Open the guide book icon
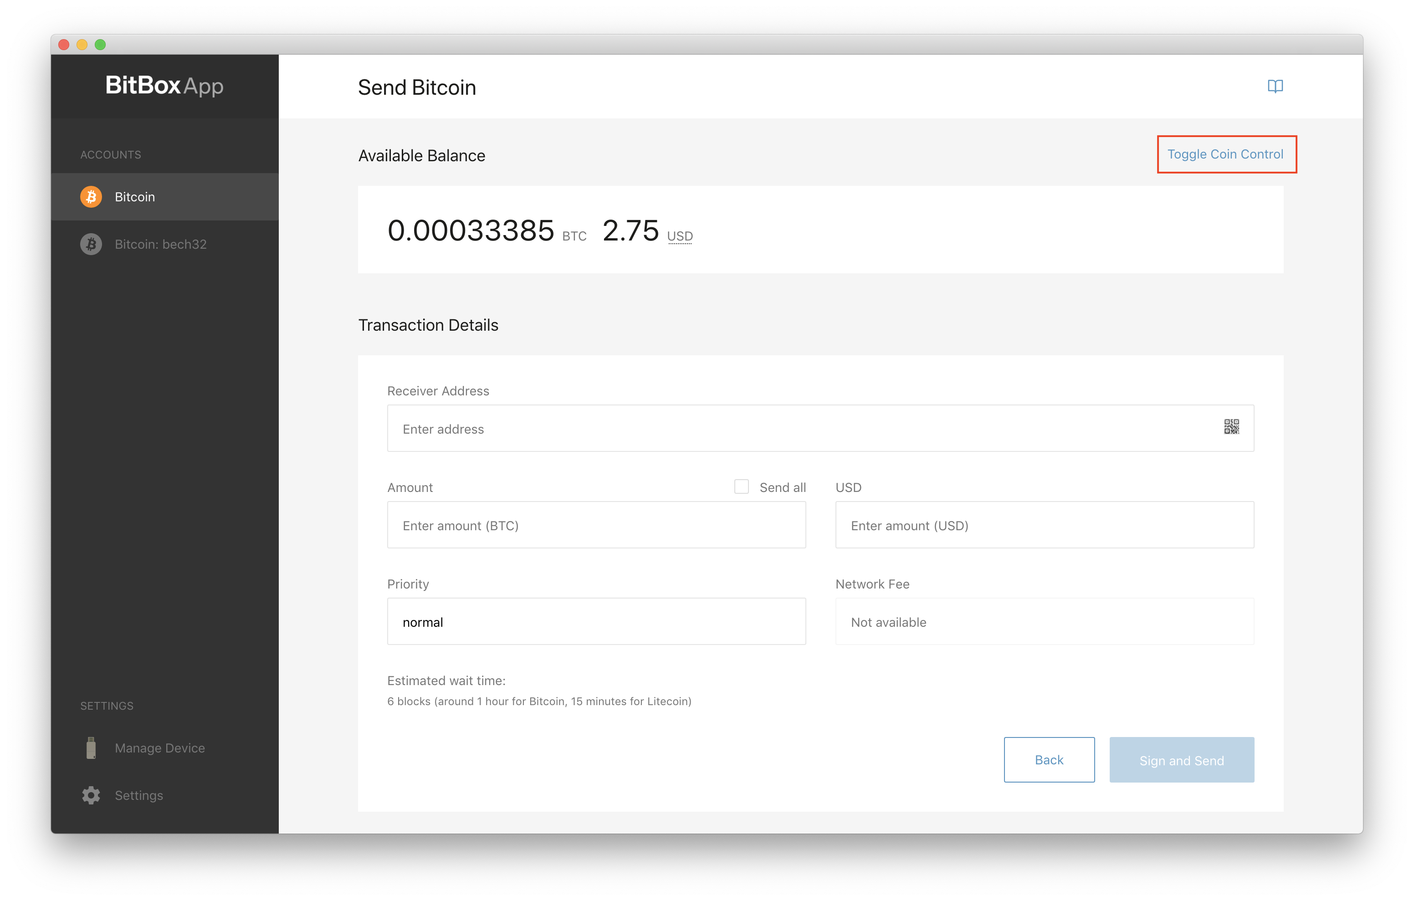The image size is (1414, 901). click(x=1275, y=87)
